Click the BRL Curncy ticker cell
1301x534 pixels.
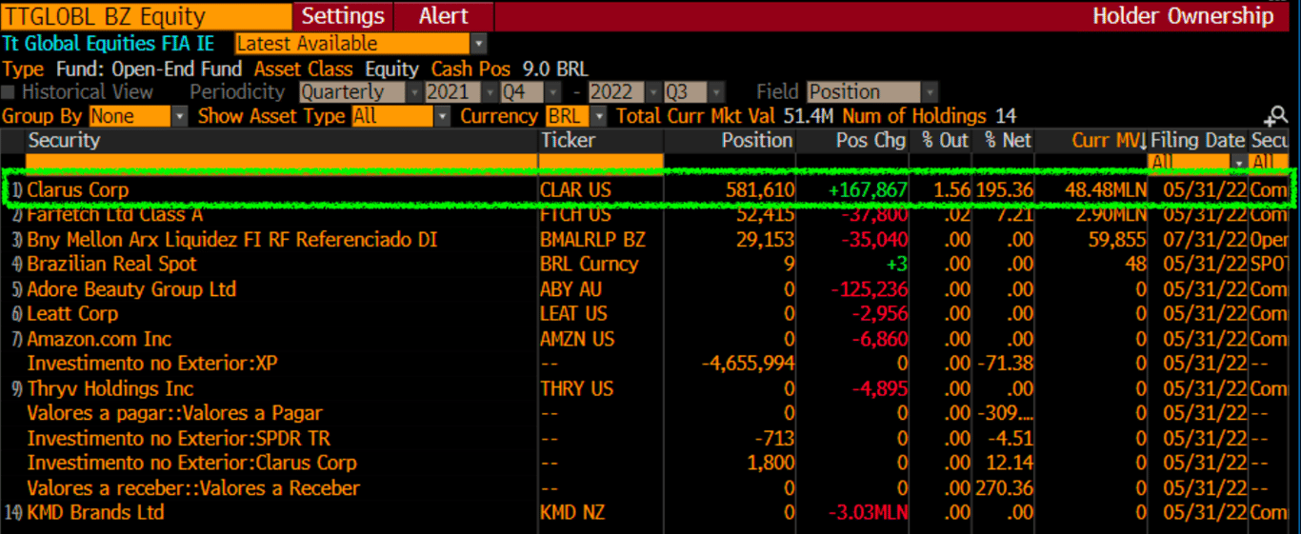pos(590,265)
